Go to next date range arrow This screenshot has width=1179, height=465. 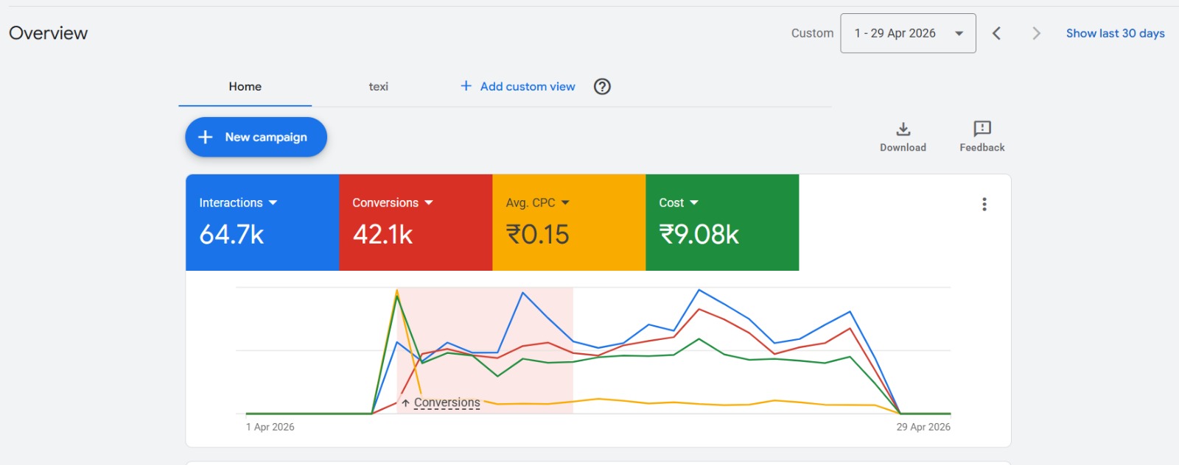1036,33
